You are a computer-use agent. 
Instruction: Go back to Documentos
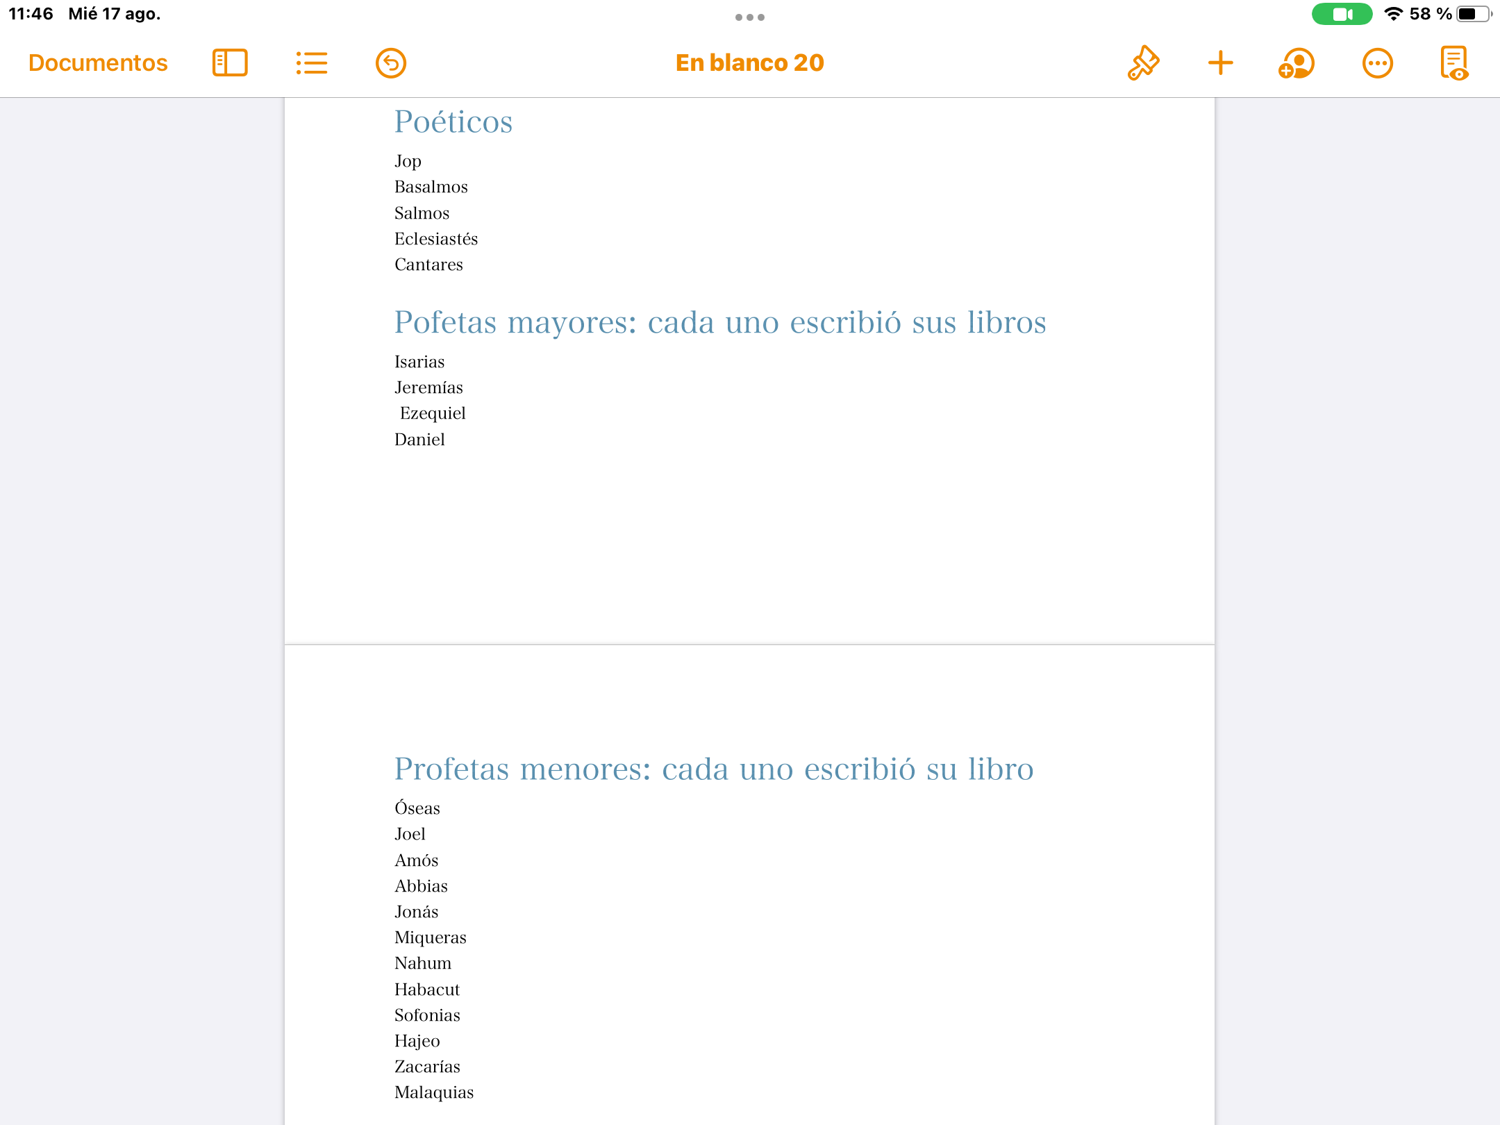pos(98,63)
